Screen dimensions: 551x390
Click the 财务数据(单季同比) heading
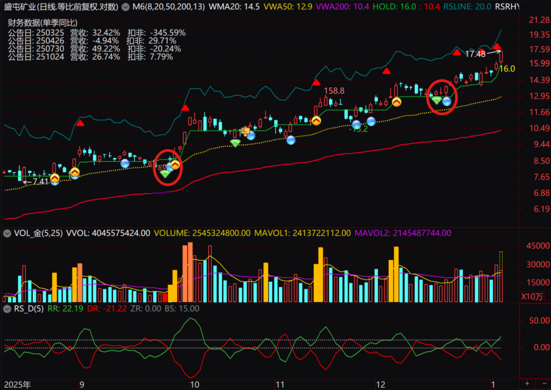[x=42, y=23]
